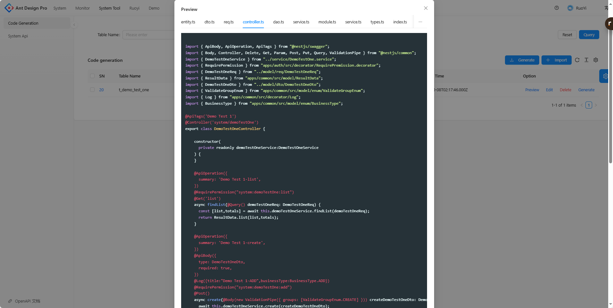
Task: Click the Query button
Action: (589, 35)
